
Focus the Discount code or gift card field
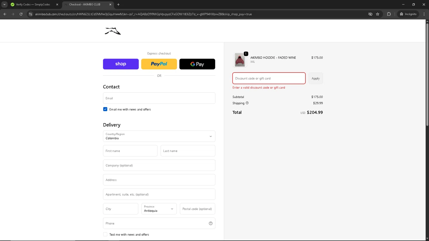pyautogui.click(x=269, y=78)
